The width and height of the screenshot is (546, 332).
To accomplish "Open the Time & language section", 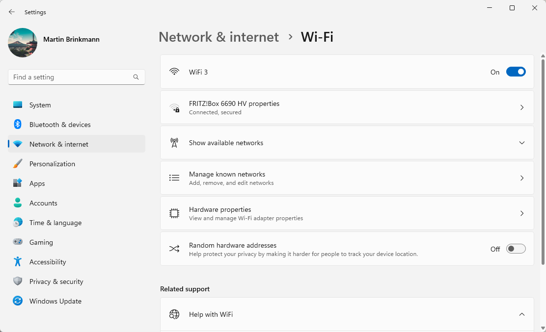I will tap(55, 223).
